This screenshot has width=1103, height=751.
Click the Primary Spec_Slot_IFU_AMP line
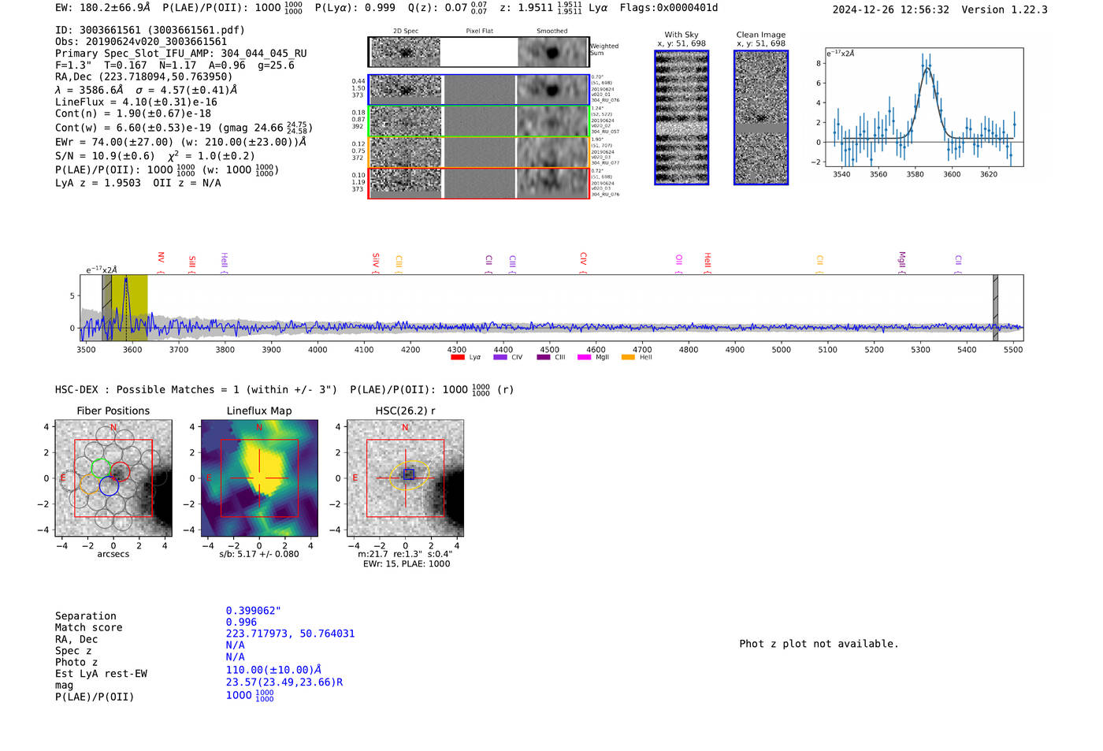click(181, 54)
